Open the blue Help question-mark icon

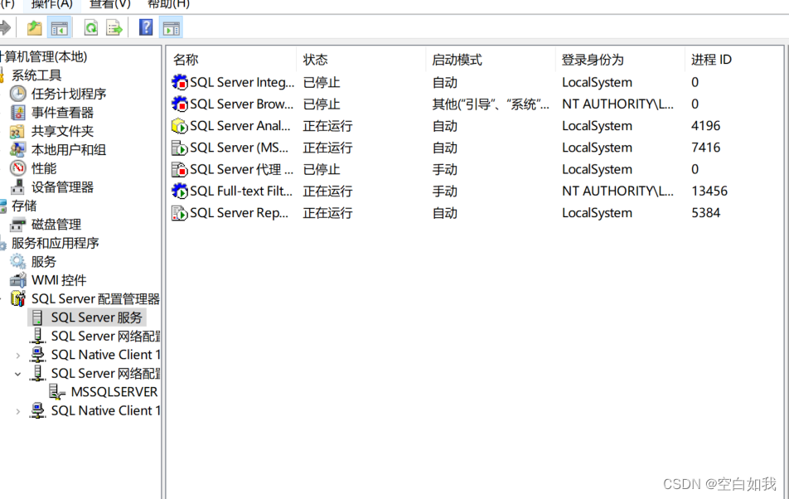pos(145,27)
